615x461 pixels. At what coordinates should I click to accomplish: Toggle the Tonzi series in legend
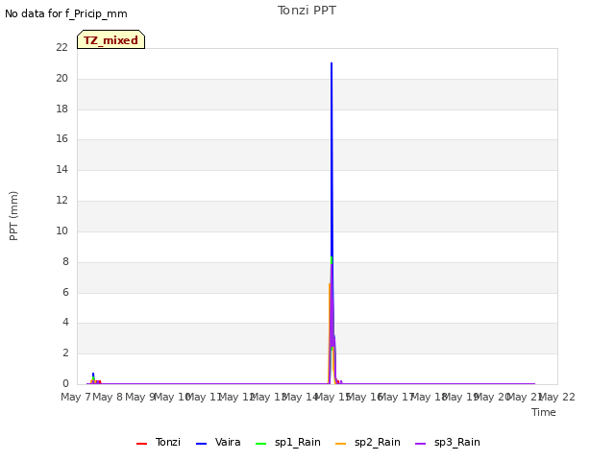(159, 443)
